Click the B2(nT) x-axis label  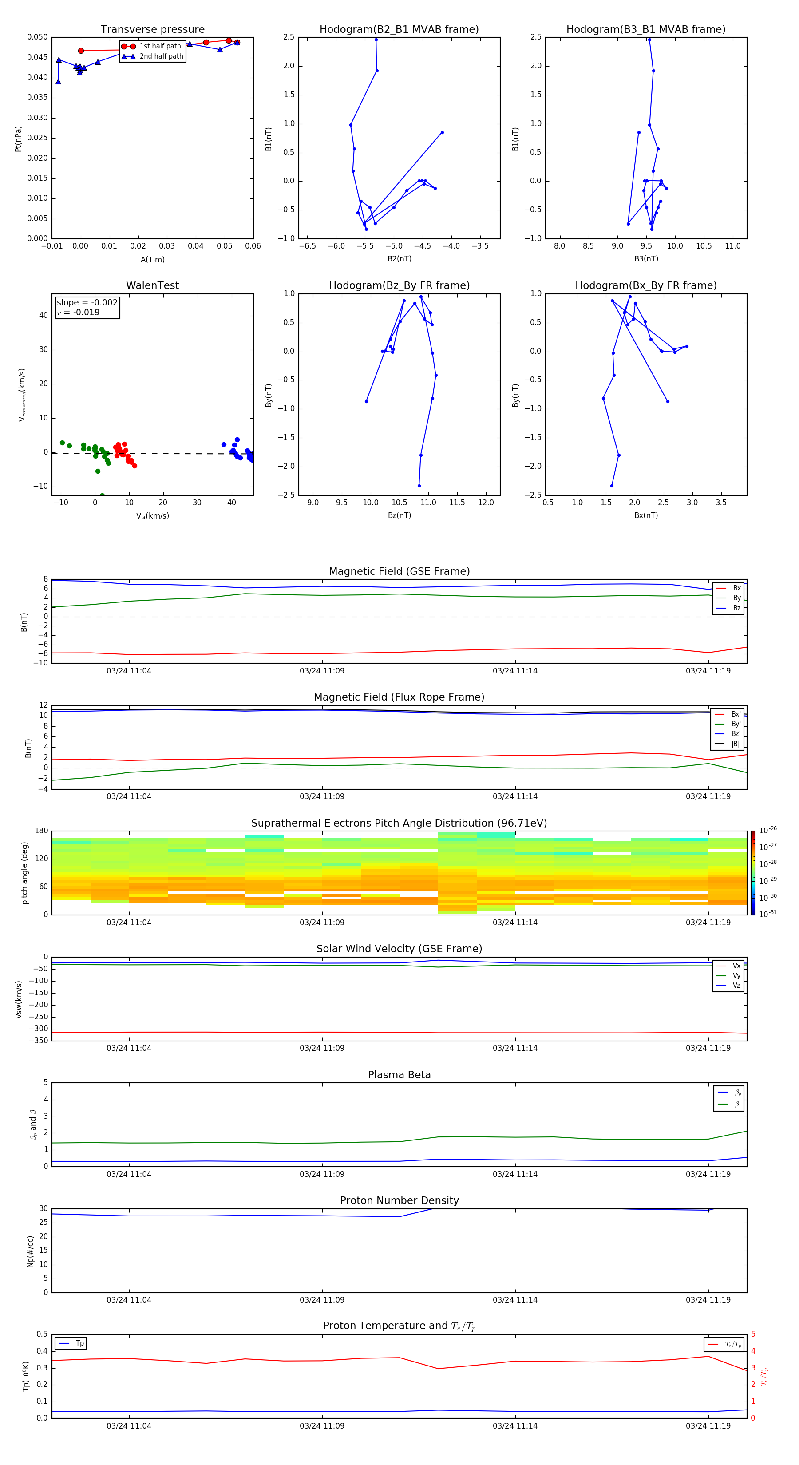399,259
